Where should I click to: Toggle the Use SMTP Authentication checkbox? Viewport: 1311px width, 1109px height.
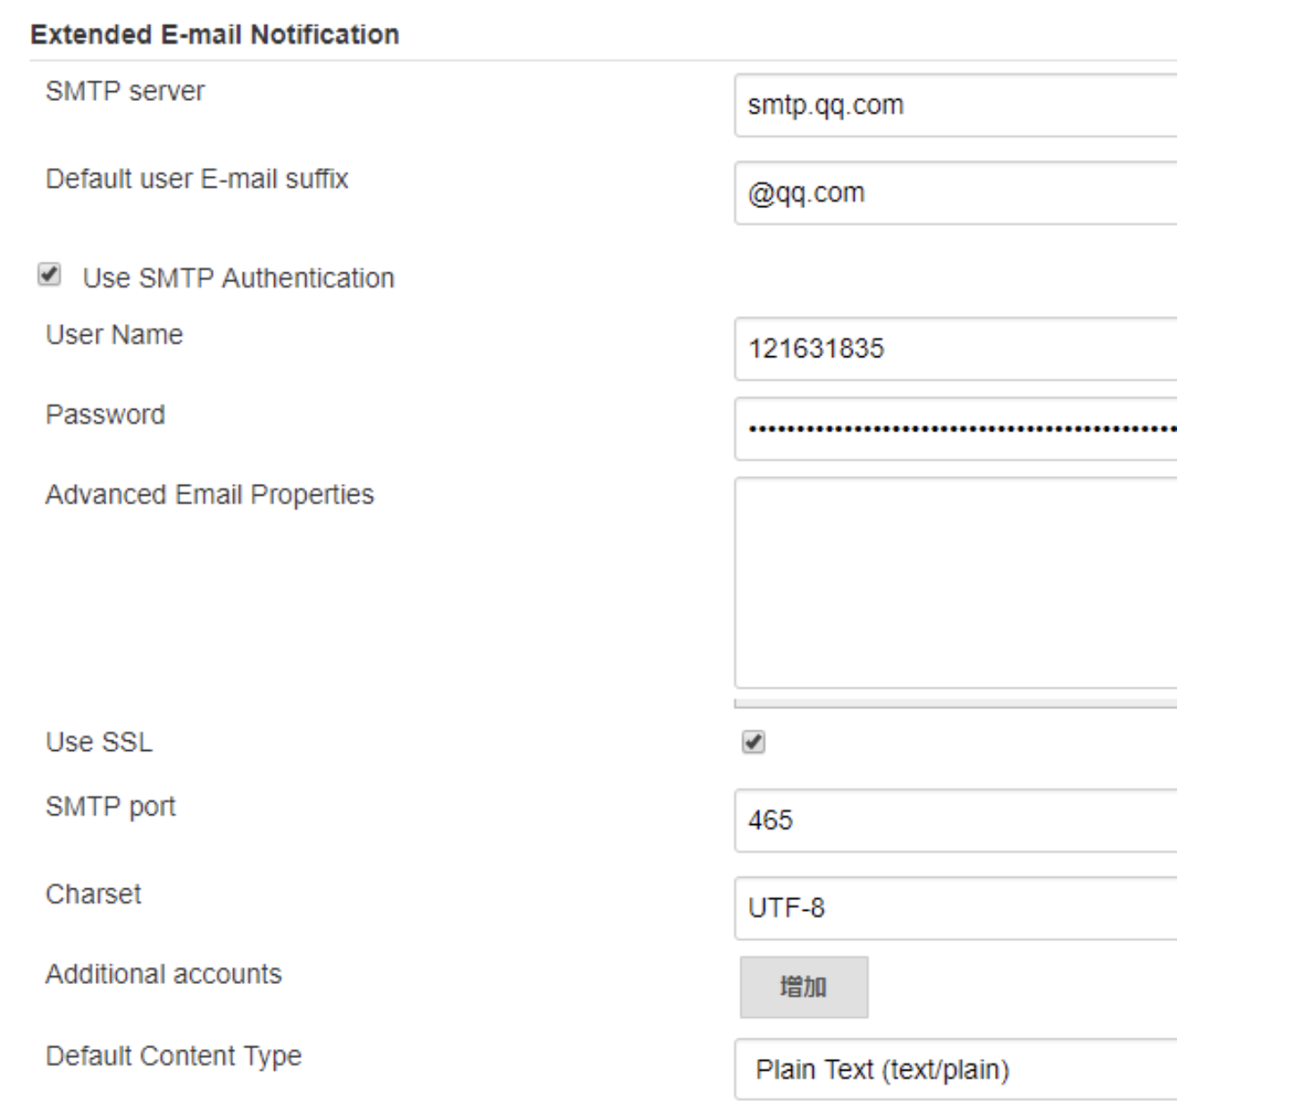[50, 275]
